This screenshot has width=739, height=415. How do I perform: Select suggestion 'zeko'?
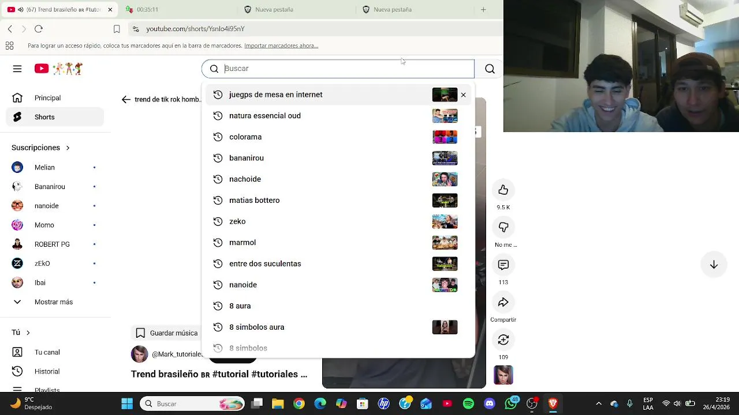338,221
